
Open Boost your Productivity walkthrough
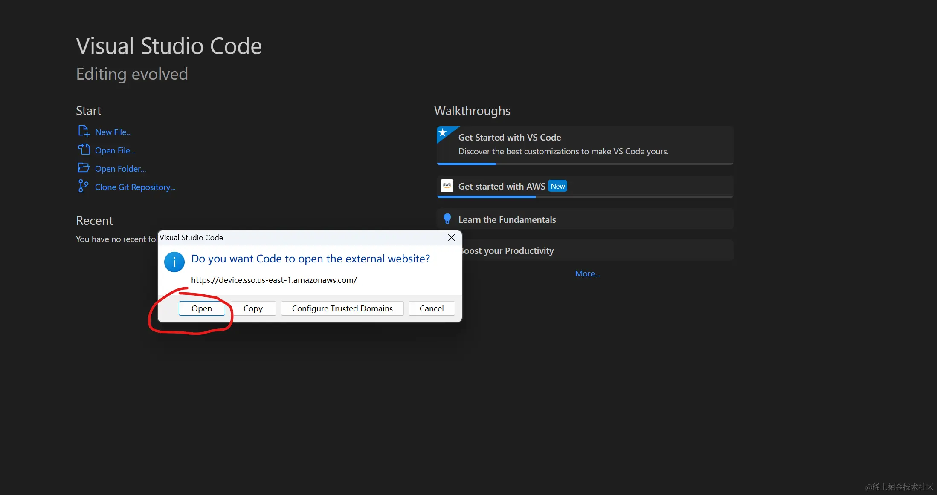[x=597, y=250]
